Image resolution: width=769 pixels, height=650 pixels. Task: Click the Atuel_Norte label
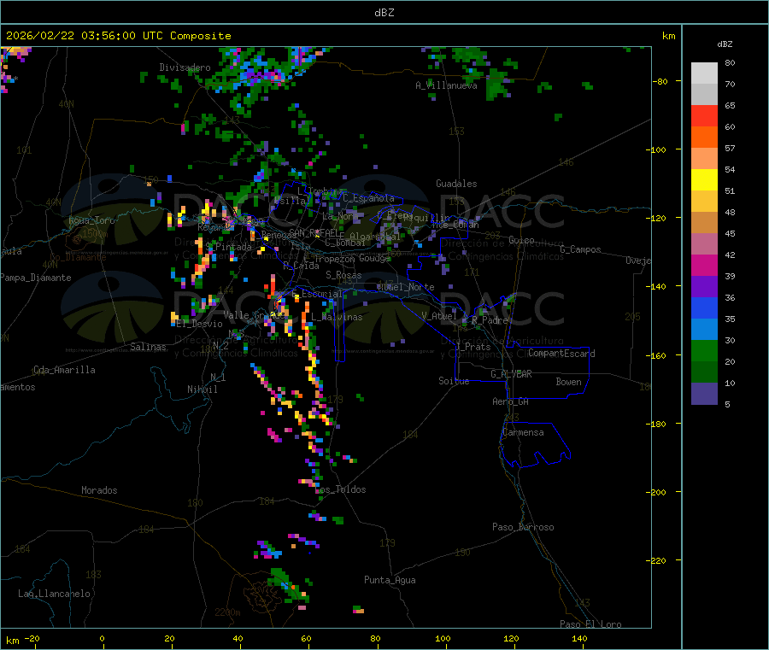tap(406, 287)
